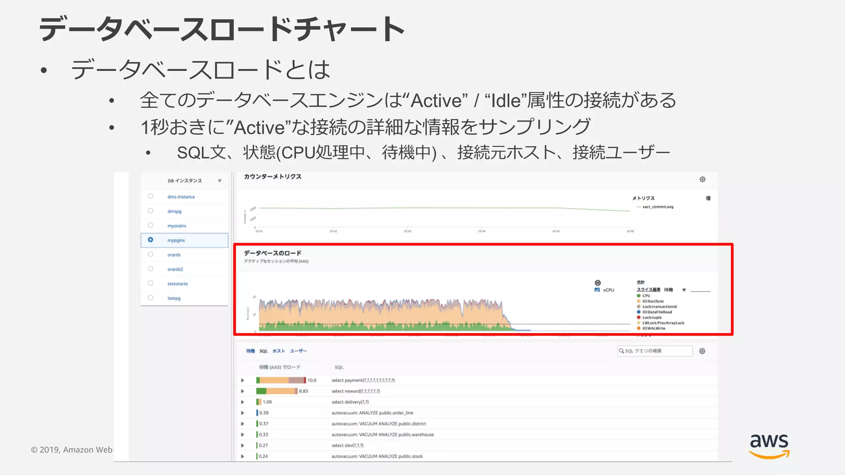Sort by the DB インスタンス column arrow
The height and width of the screenshot is (475, 845).
pyautogui.click(x=220, y=181)
